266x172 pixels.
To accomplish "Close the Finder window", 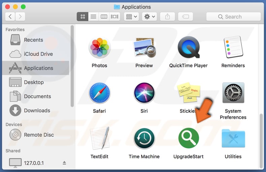I will tap(7, 7).
